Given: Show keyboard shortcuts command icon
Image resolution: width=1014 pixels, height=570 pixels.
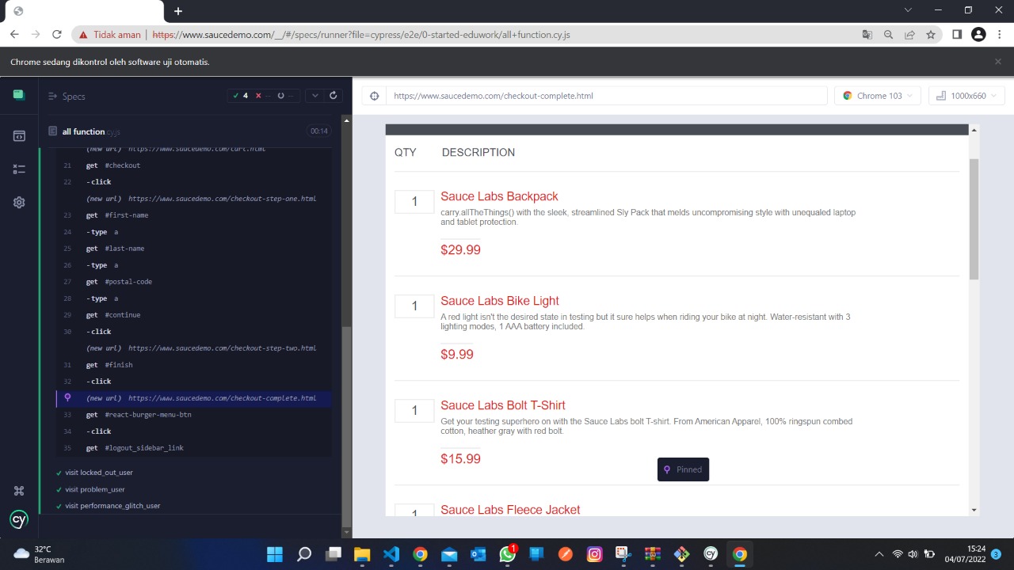Looking at the screenshot, I should [19, 491].
